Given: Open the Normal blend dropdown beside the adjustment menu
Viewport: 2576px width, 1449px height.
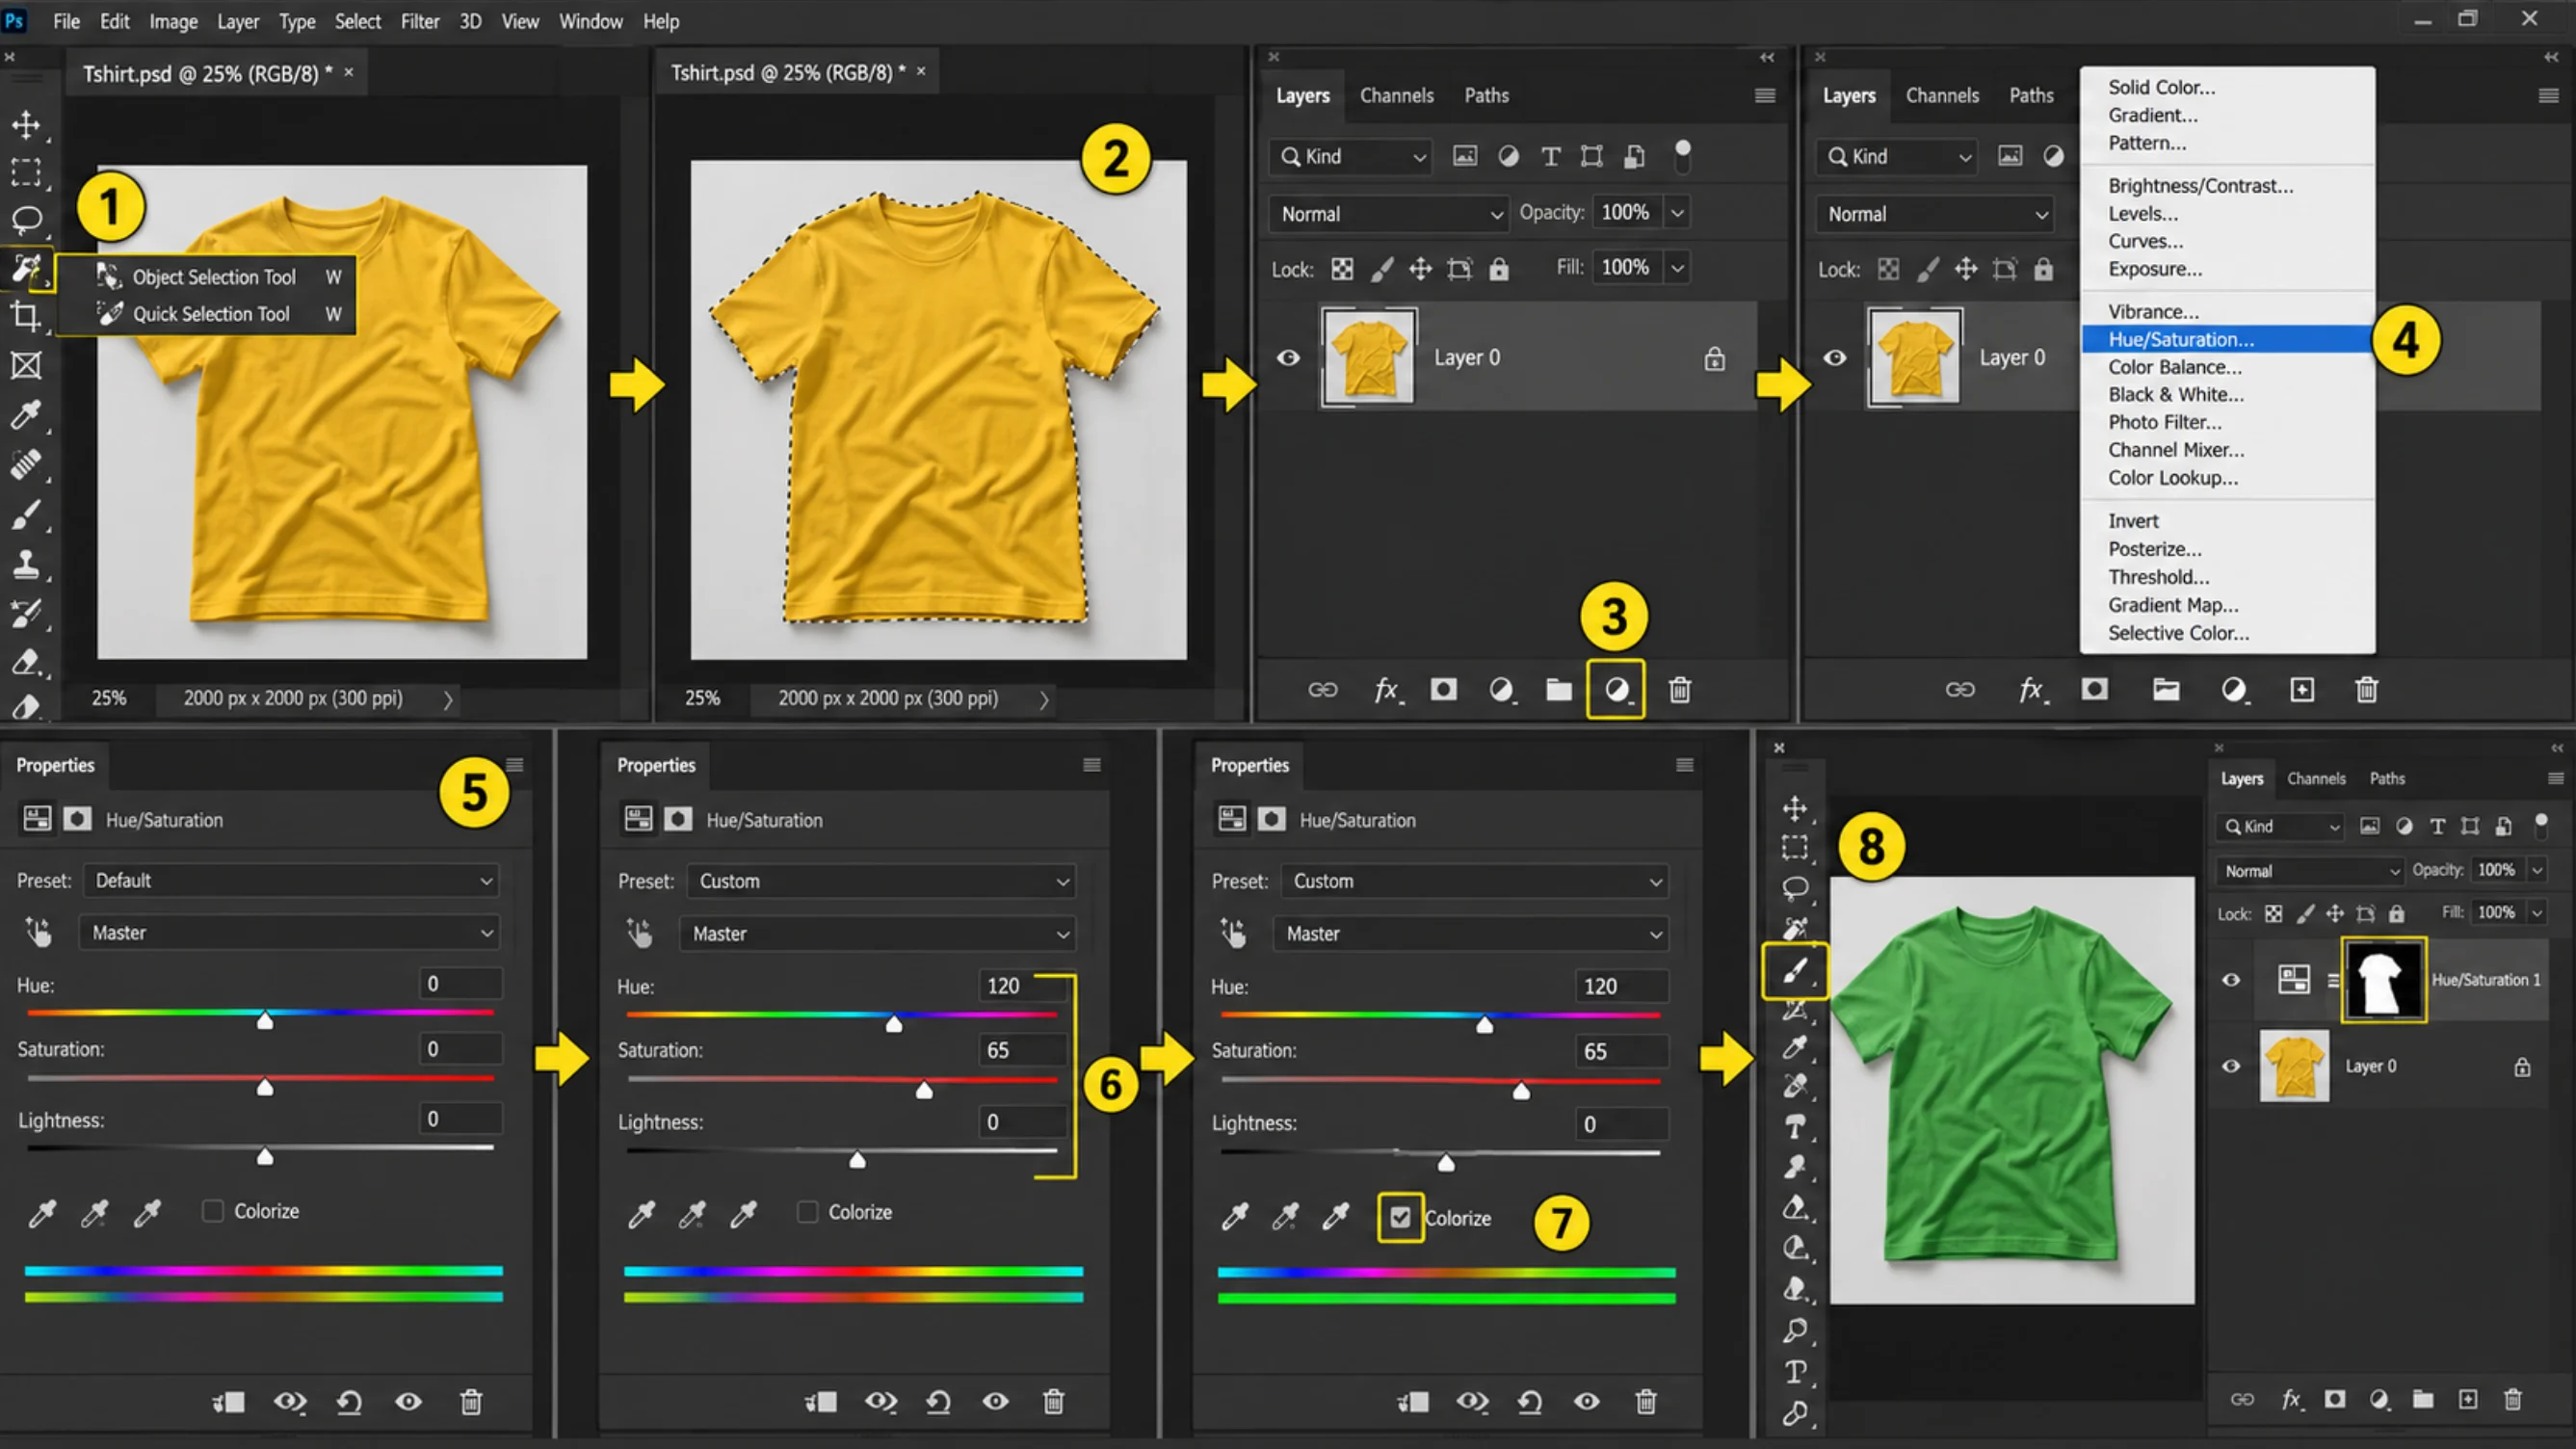Looking at the screenshot, I should (1936, 214).
